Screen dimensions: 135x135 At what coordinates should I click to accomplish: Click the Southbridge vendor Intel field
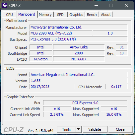click(x=41, y=53)
